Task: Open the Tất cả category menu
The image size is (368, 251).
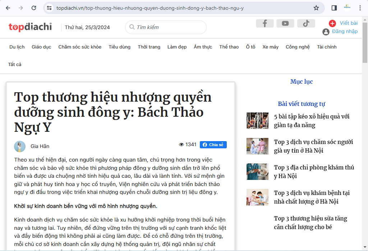Action: (x=15, y=65)
